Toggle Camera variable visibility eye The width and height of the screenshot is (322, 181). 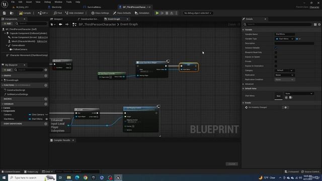[47, 115]
